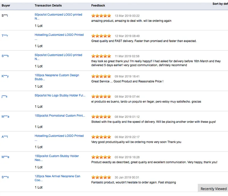Image resolution: width=228 pixels, height=196 pixels.
Task: Open 150pcs/lot Custom Stubby Holder link
Action: pyautogui.click(x=57, y=156)
